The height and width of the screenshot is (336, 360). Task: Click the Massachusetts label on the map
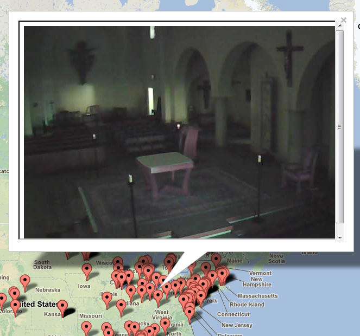257,296
